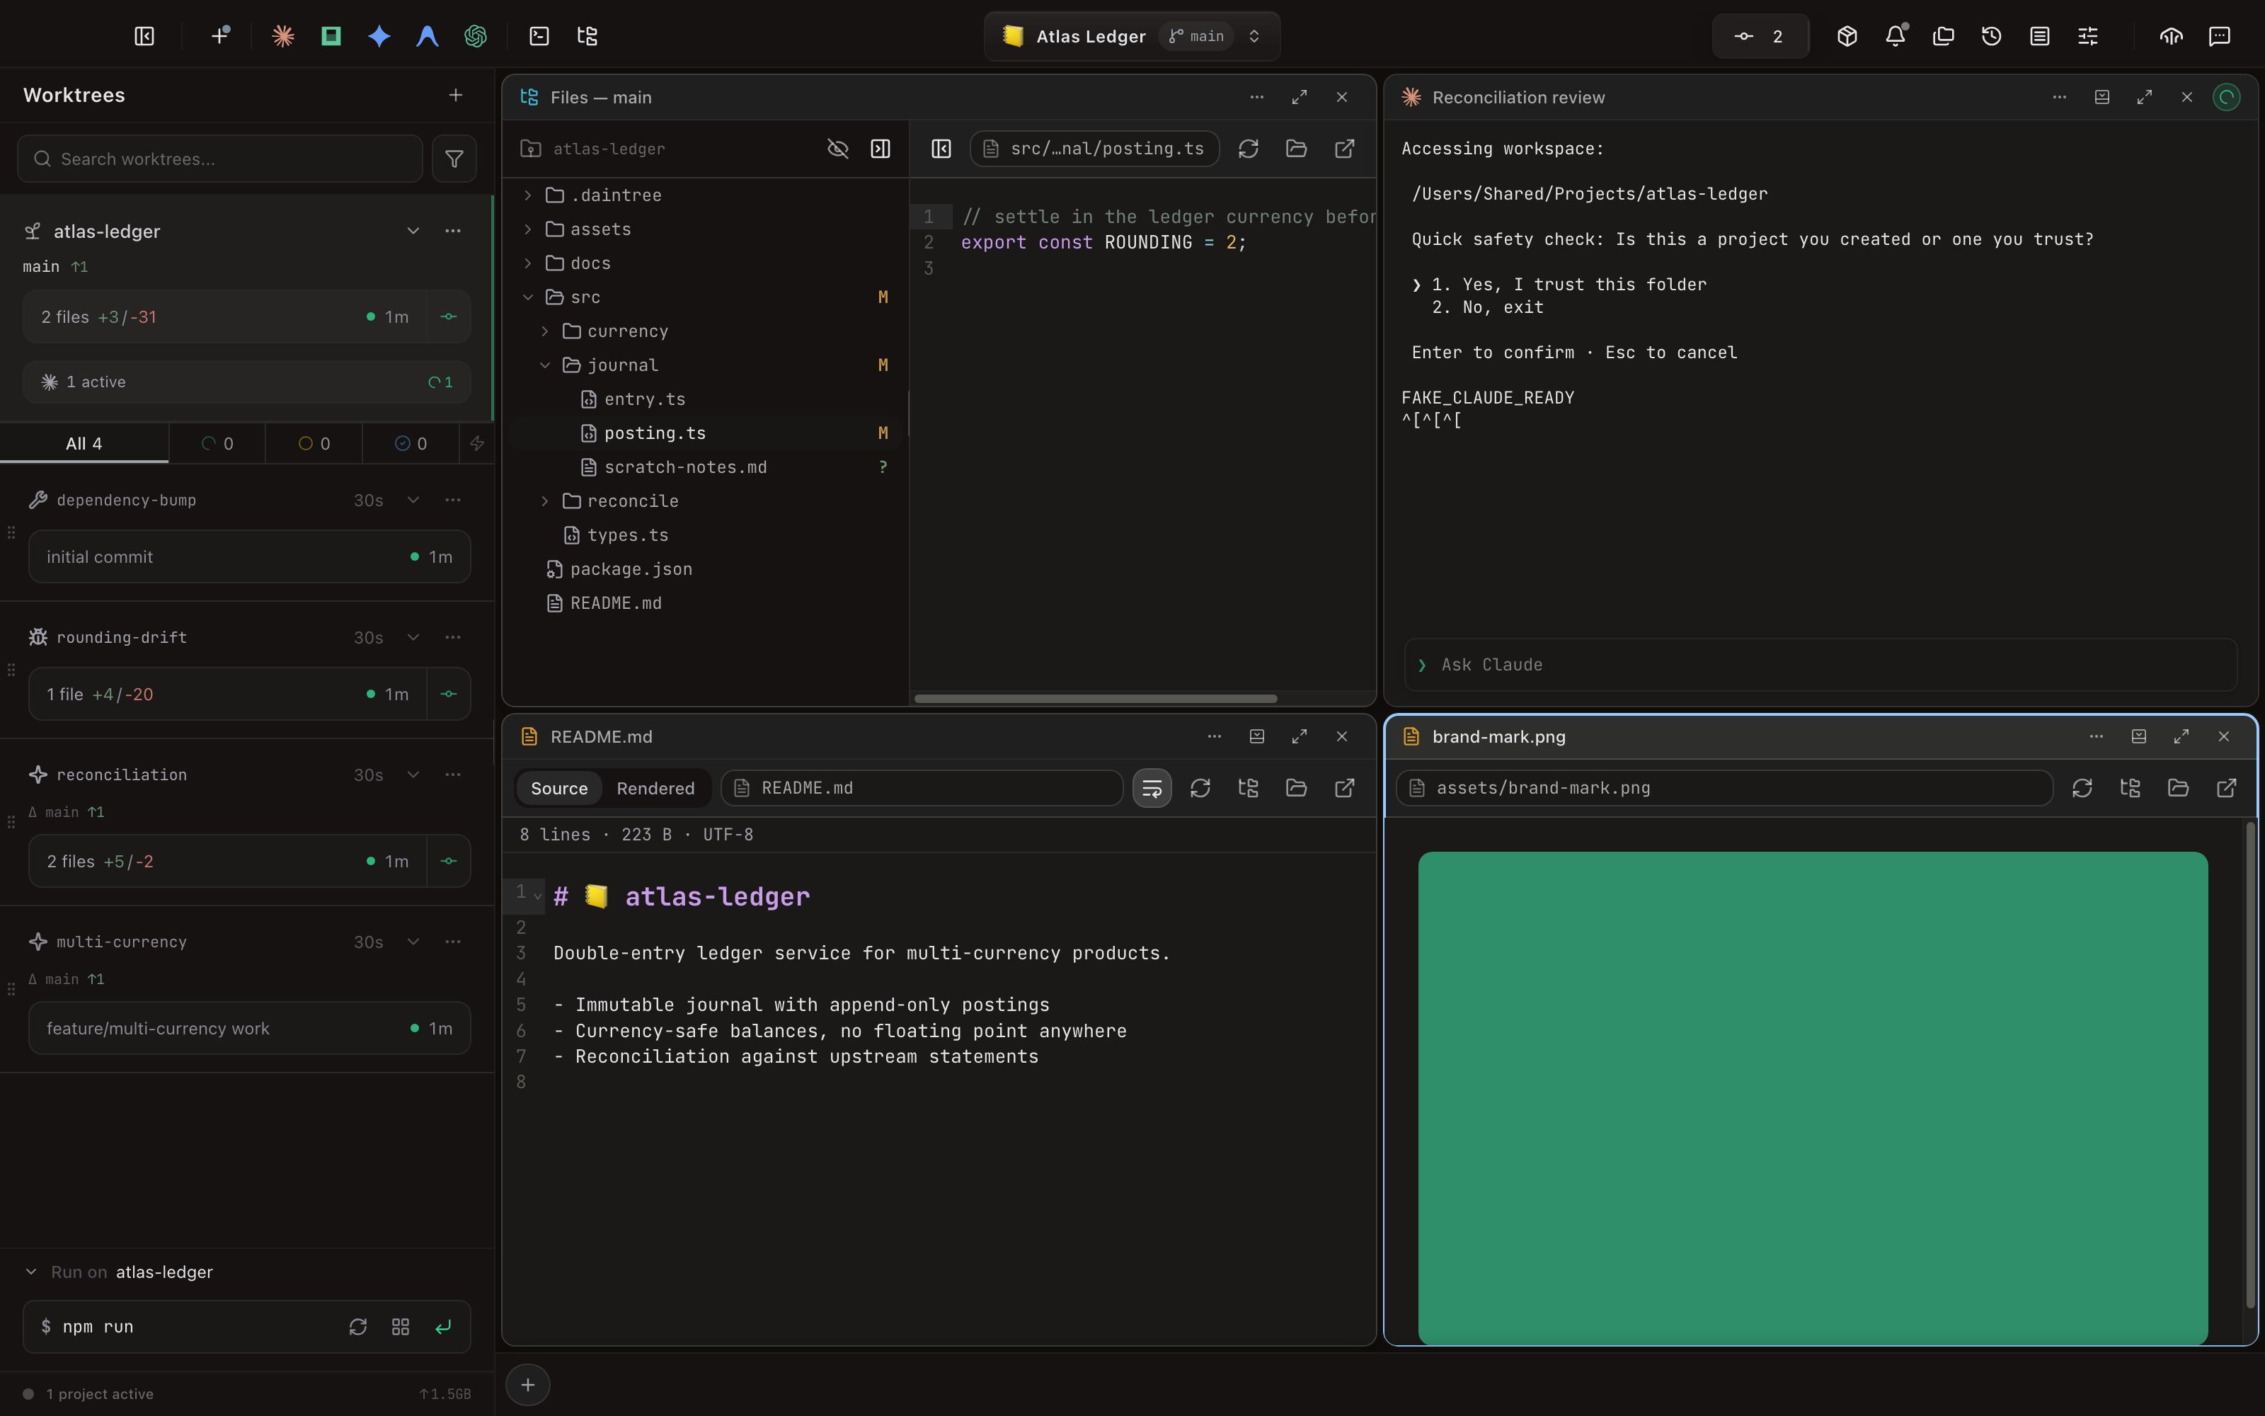The width and height of the screenshot is (2265, 1416).
Task: Open the commits counter showing 2
Action: [x=1760, y=35]
